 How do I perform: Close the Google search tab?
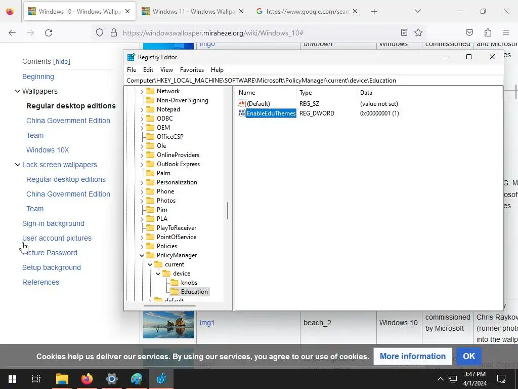355,11
